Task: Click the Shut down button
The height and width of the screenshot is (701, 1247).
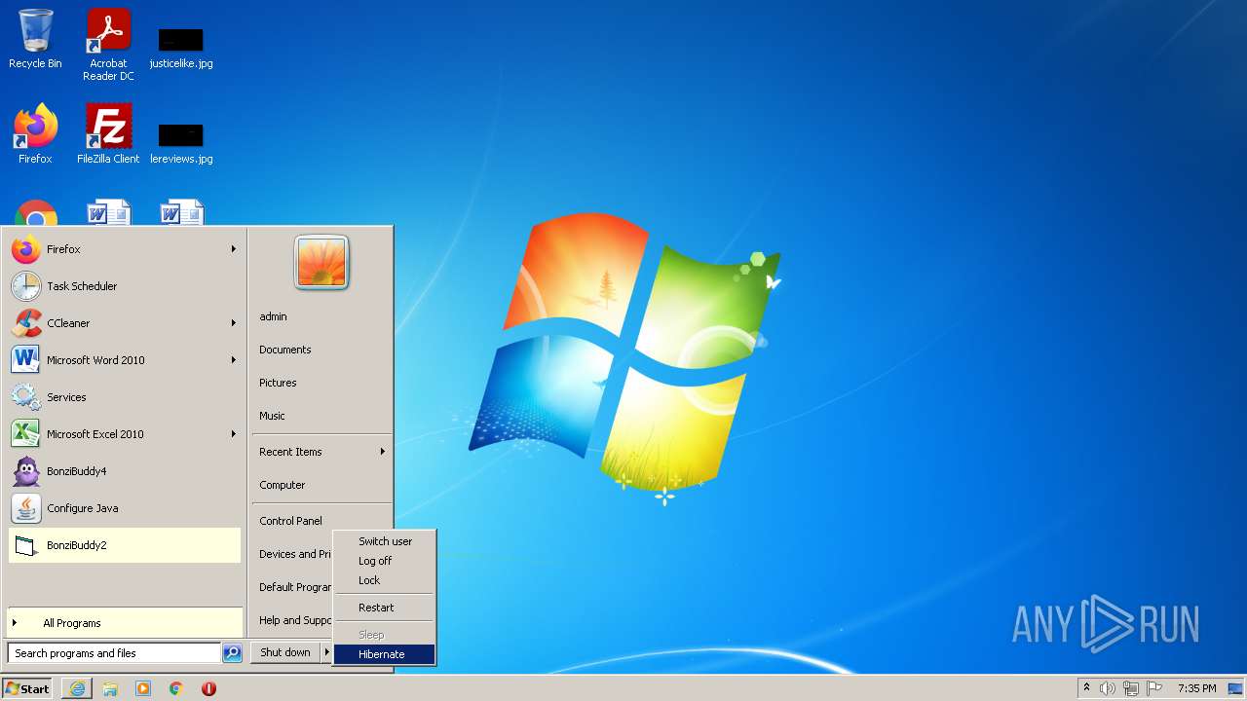Action: [x=285, y=652]
